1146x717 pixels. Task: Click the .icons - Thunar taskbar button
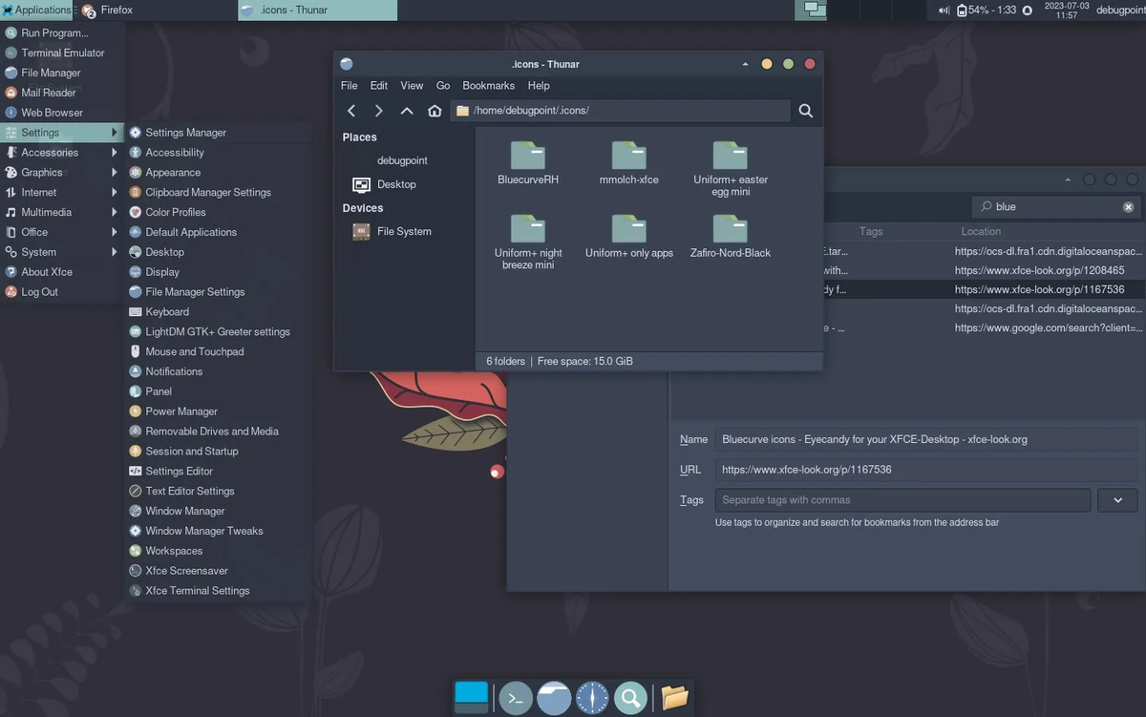(317, 10)
